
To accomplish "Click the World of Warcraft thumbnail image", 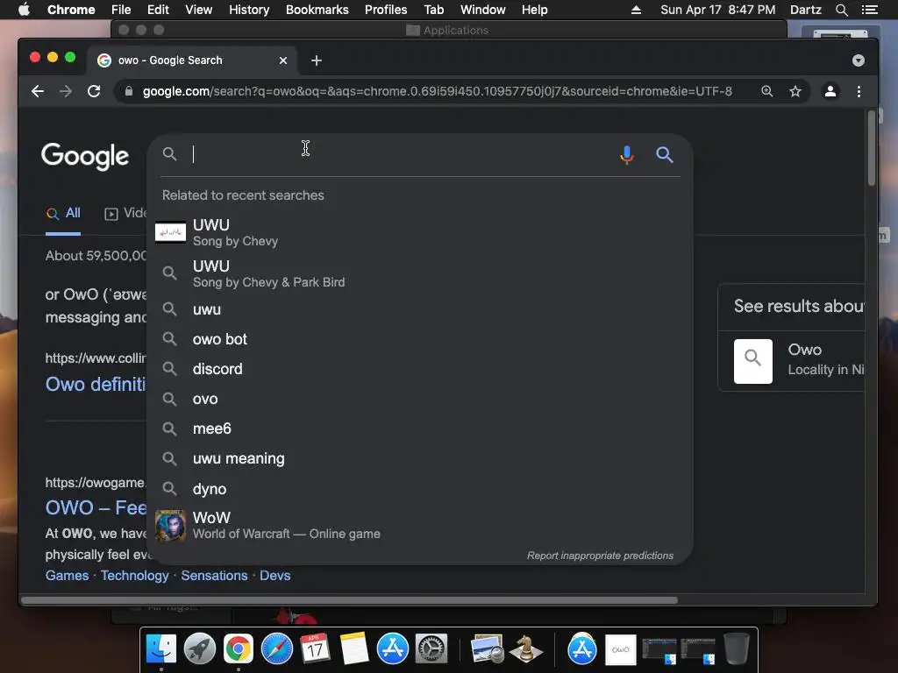I will 170,526.
